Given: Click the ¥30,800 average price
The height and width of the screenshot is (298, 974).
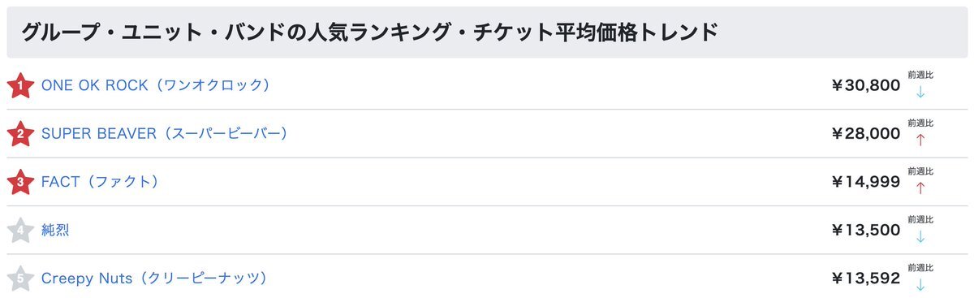Looking at the screenshot, I should (866, 85).
